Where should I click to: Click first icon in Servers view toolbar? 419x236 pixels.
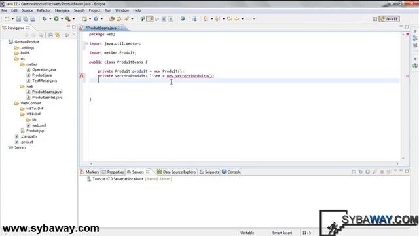pos(354,172)
